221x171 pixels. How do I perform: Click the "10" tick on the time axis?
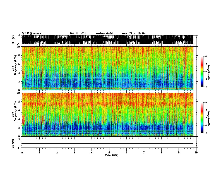click(x=196, y=153)
